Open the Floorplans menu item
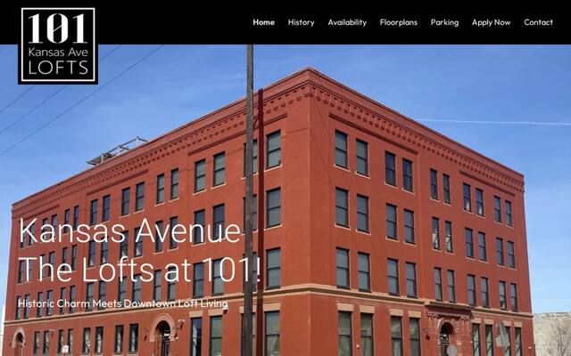This screenshot has height=356, width=571. [x=399, y=22]
